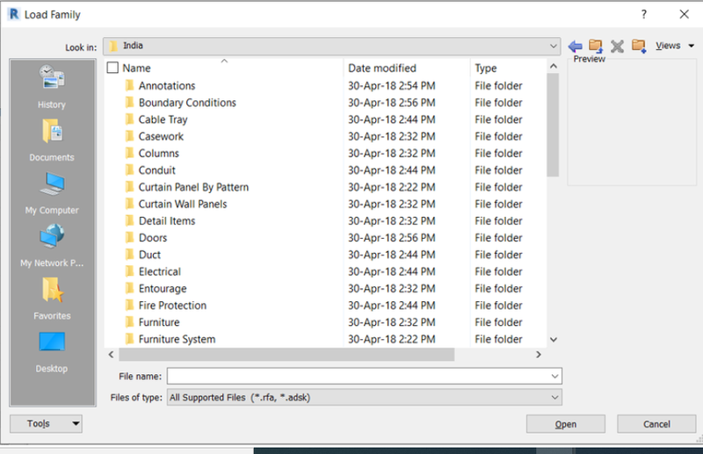
Task: Jump to Desktop in places sidebar
Action: pos(52,352)
